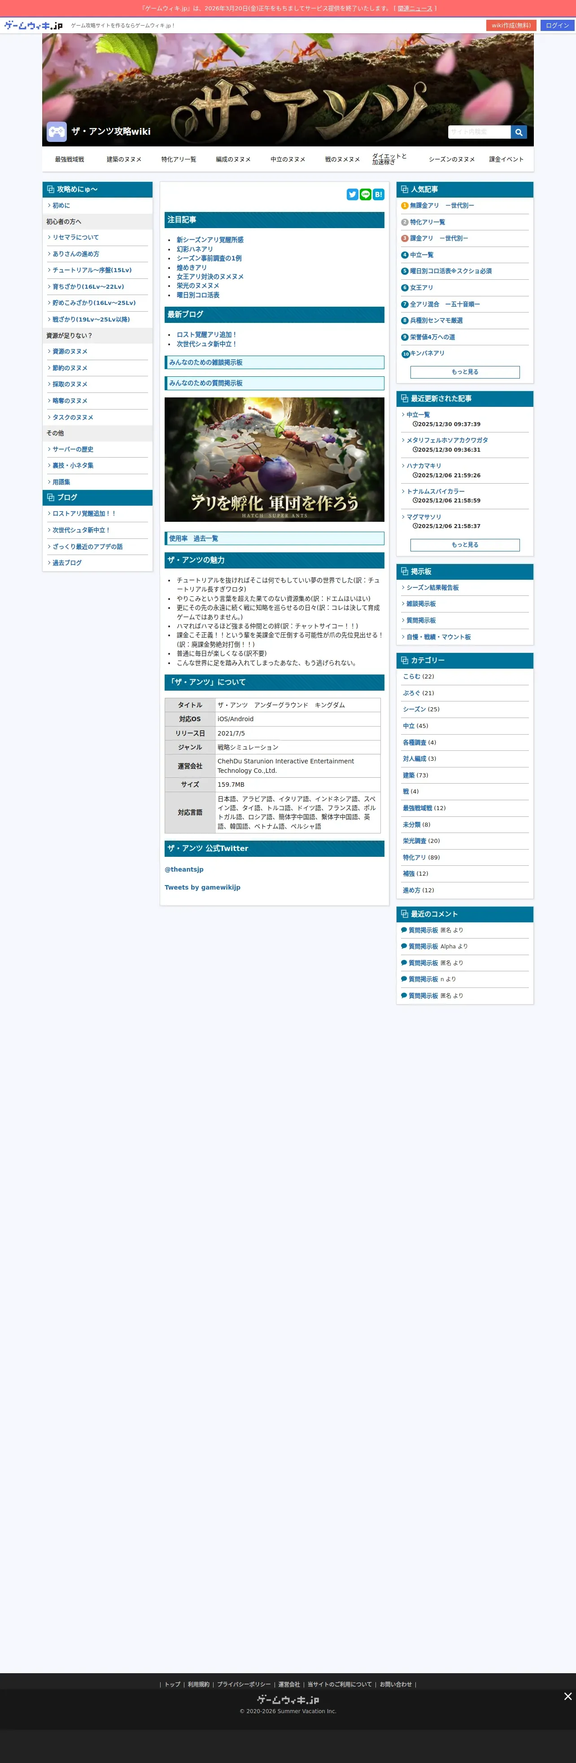Open 女王アリ対決のヌメヌメ featured article
Image resolution: width=576 pixels, height=1763 pixels.
pyautogui.click(x=210, y=277)
